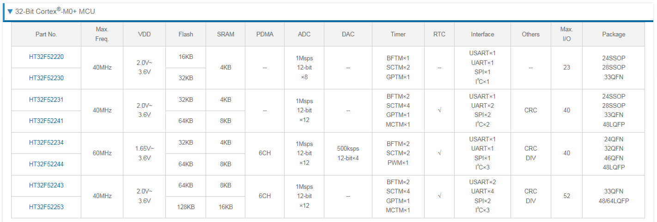The height and width of the screenshot is (222, 657).
Task: Open the HT32F52231 part link
Action: (46, 99)
